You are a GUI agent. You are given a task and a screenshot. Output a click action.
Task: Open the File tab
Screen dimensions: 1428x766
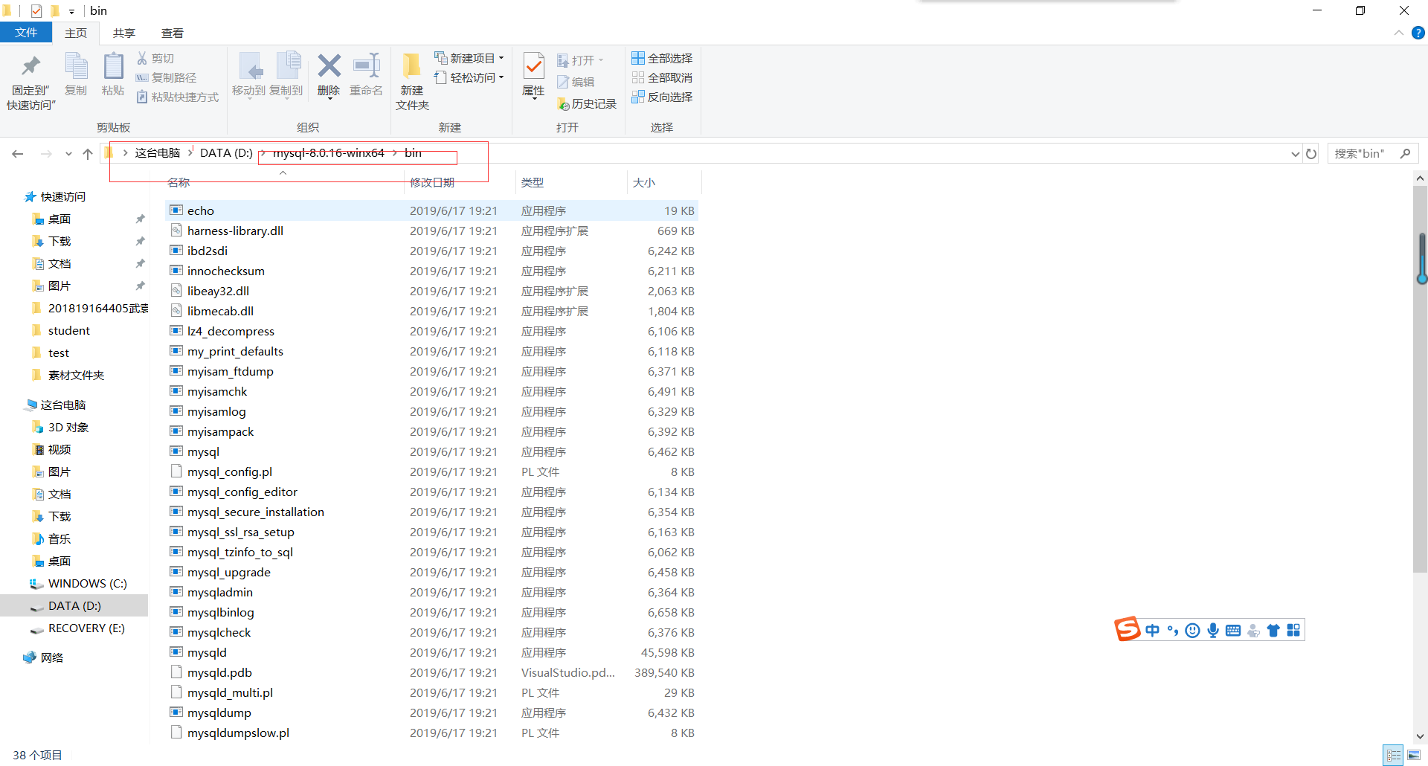click(x=26, y=33)
